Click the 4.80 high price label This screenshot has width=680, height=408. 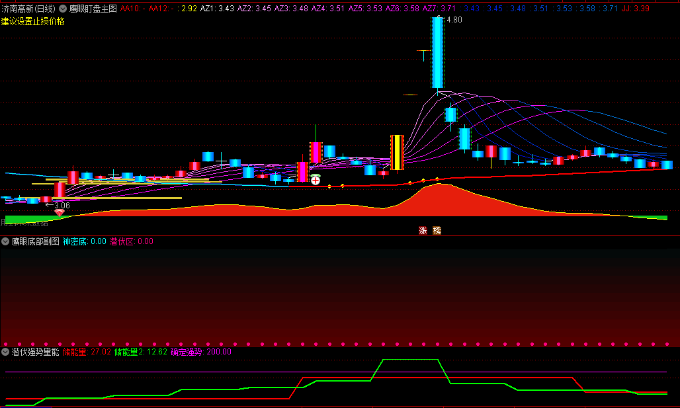pos(454,20)
